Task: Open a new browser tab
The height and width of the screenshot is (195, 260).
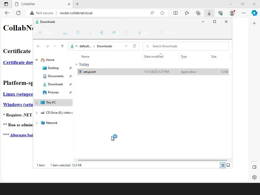Action: click(x=77, y=4)
